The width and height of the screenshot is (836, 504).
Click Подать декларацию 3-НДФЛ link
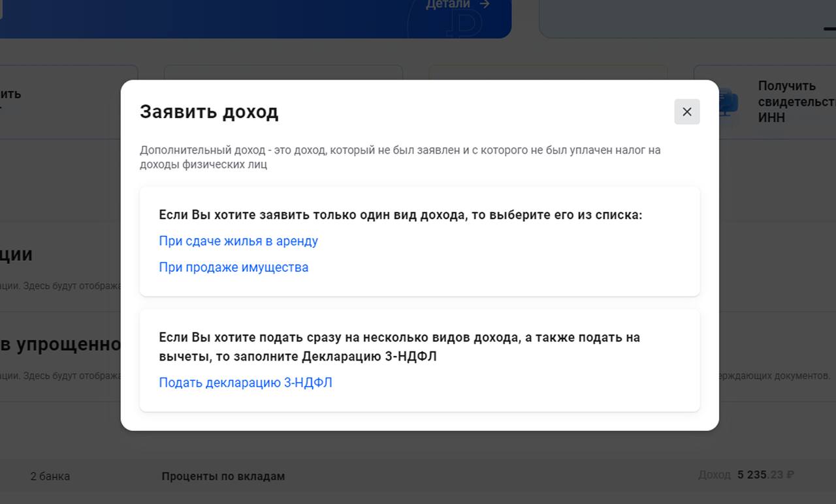coord(246,383)
